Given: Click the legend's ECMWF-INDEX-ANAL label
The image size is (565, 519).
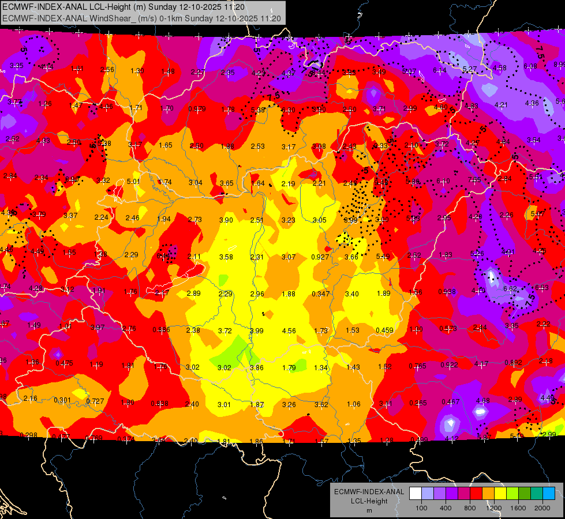Looking at the screenshot, I should point(369,492).
